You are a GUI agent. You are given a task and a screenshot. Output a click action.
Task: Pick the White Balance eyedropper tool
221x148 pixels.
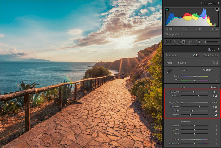pyautogui.click(x=169, y=71)
